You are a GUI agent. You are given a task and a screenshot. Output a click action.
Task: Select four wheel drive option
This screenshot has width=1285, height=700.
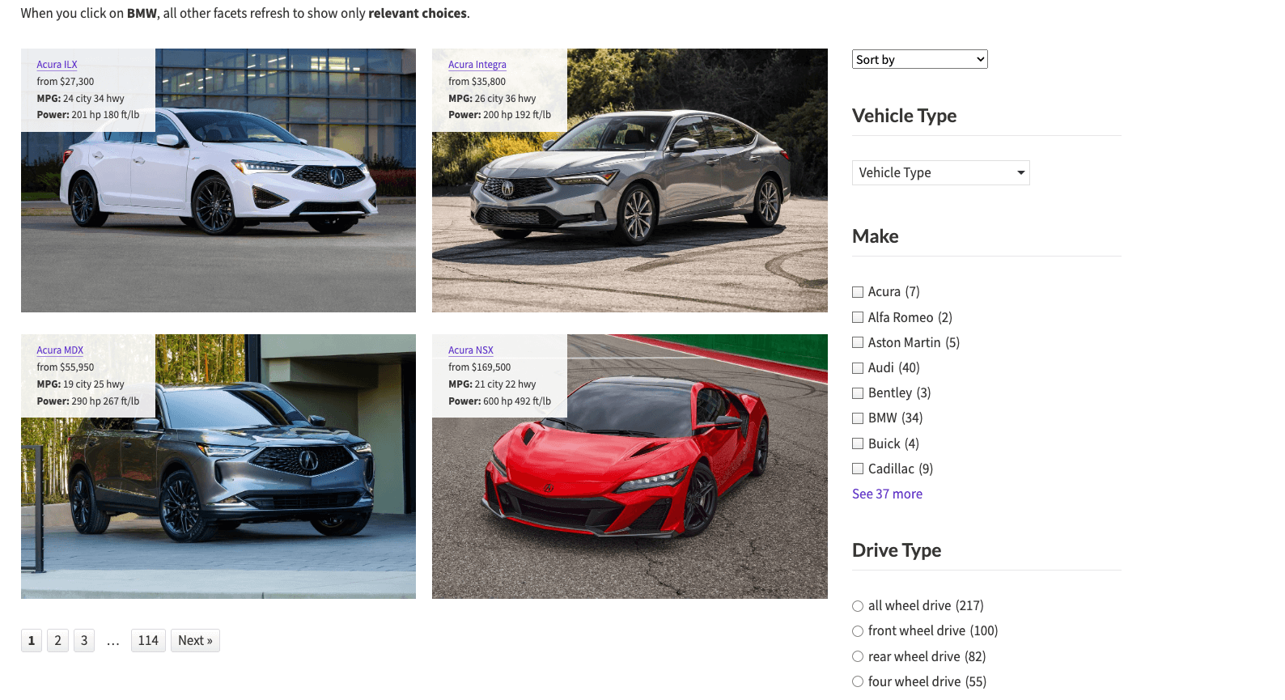[x=858, y=681]
